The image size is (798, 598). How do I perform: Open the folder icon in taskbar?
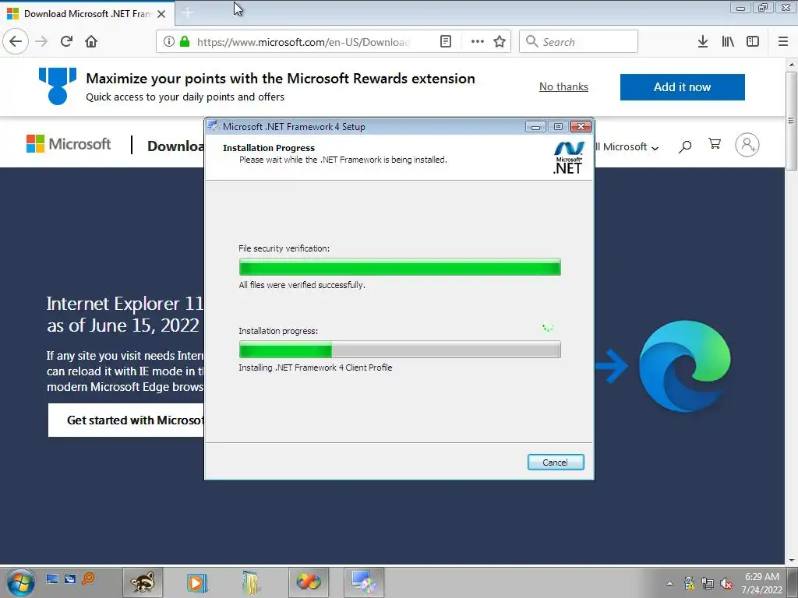point(252,582)
